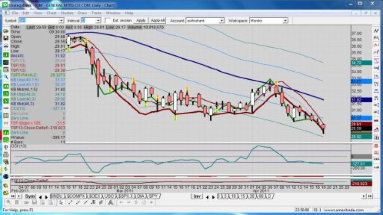
Task: Open the Draw menu
Action: coord(81,13)
